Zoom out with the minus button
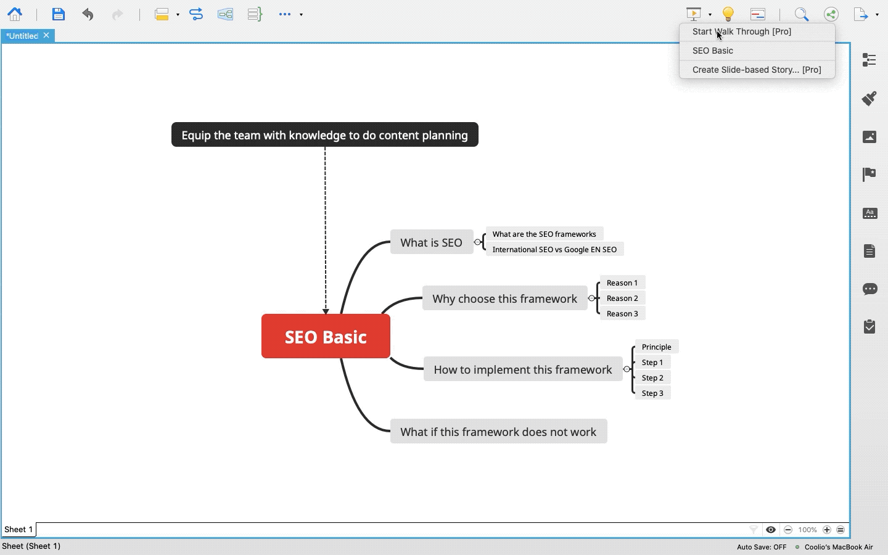This screenshot has height=555, width=888. (788, 530)
